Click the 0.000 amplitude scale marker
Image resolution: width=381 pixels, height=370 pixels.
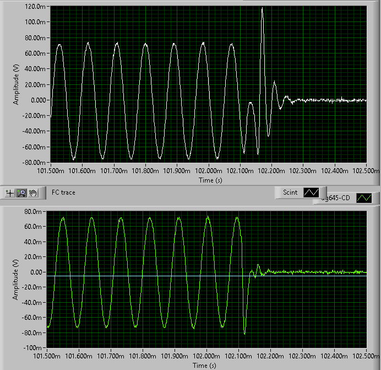click(x=39, y=100)
